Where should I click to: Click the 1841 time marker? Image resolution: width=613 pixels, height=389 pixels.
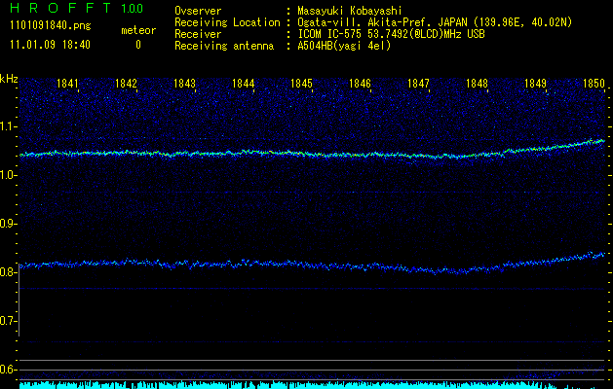[x=68, y=84]
